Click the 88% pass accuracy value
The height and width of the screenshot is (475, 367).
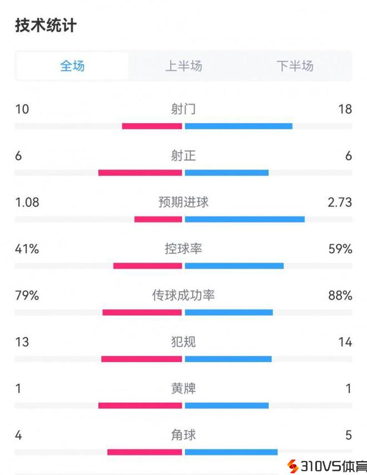pos(340,296)
